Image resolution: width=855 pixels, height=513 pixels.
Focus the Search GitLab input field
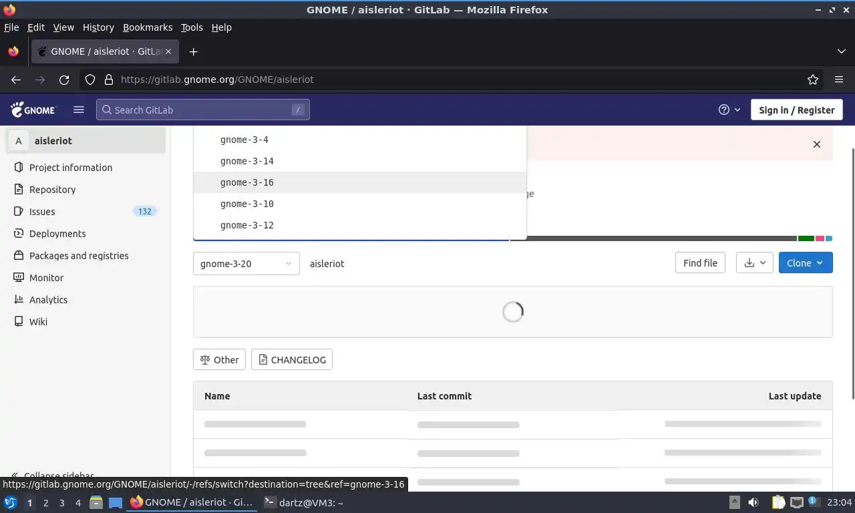[203, 110]
